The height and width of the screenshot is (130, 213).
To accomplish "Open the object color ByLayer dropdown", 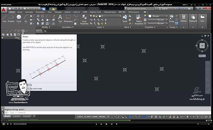I will click(158, 16).
